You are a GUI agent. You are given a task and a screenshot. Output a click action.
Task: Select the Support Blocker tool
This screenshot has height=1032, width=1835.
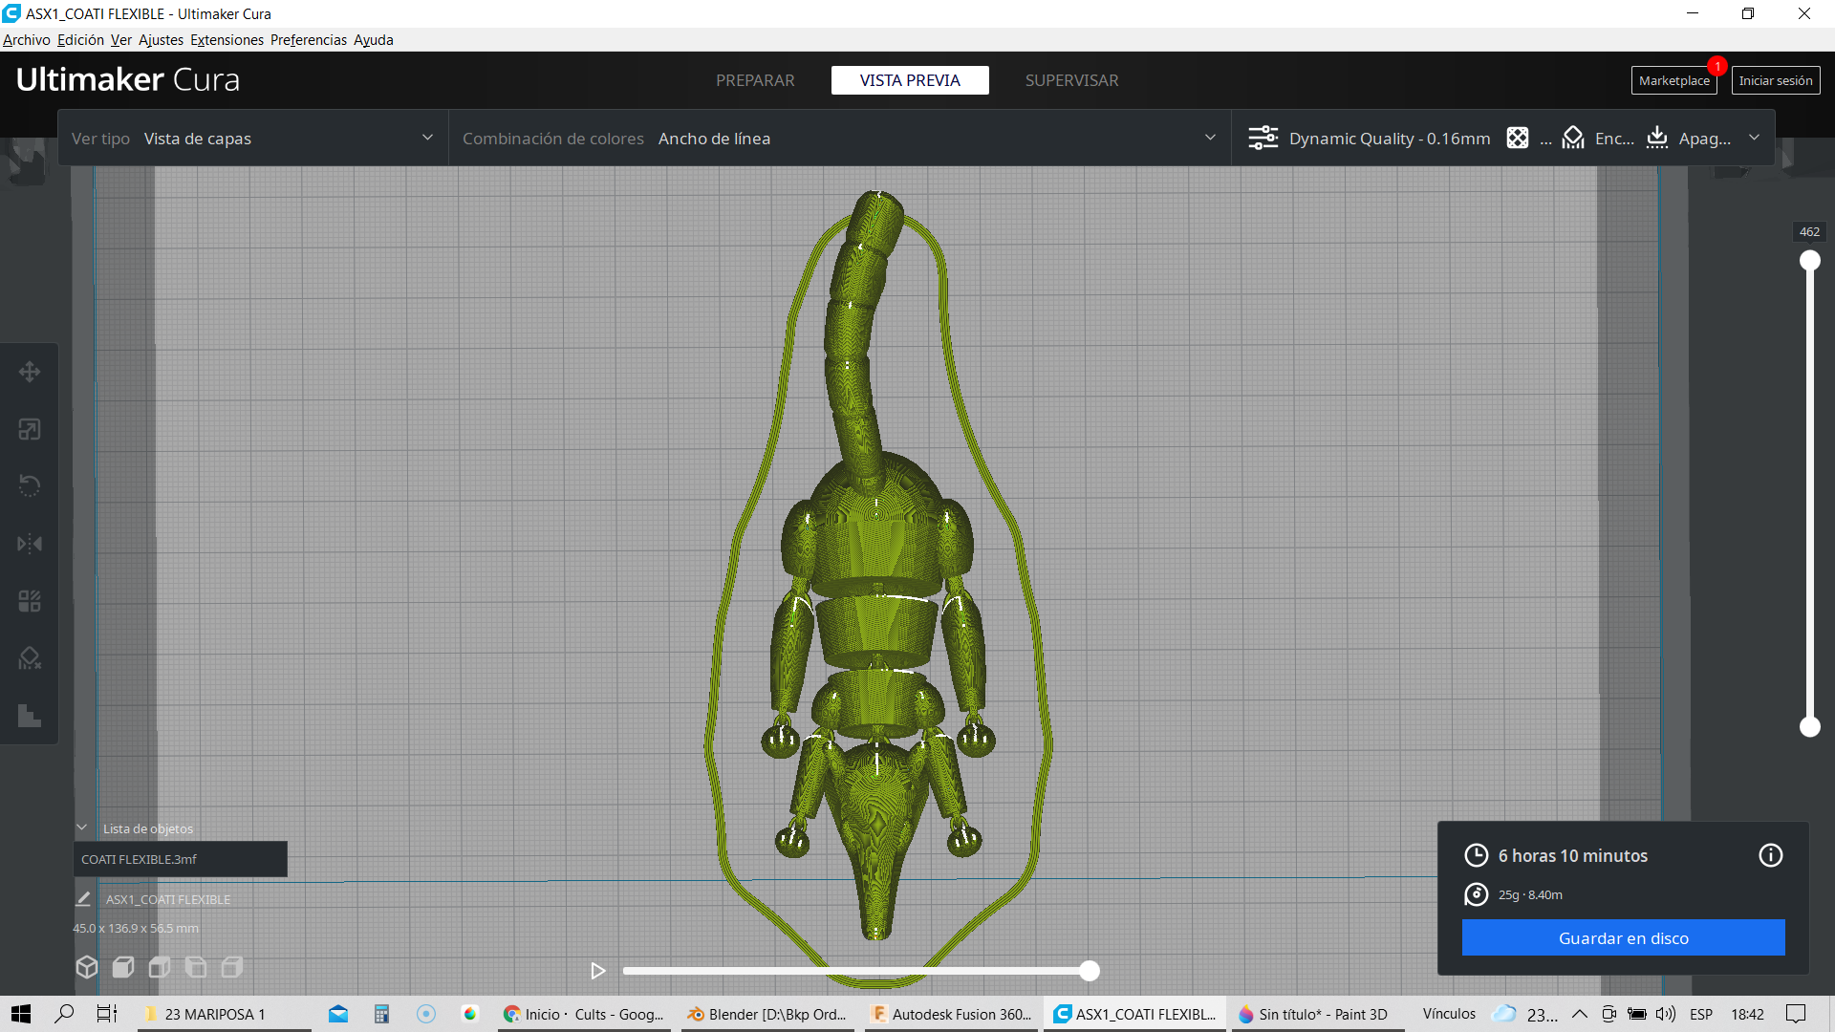click(30, 658)
